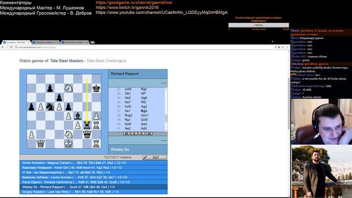This screenshot has height=198, width=352.
Task: Select the Eljanov - Harikrishna game row
Action: click(x=94, y=182)
